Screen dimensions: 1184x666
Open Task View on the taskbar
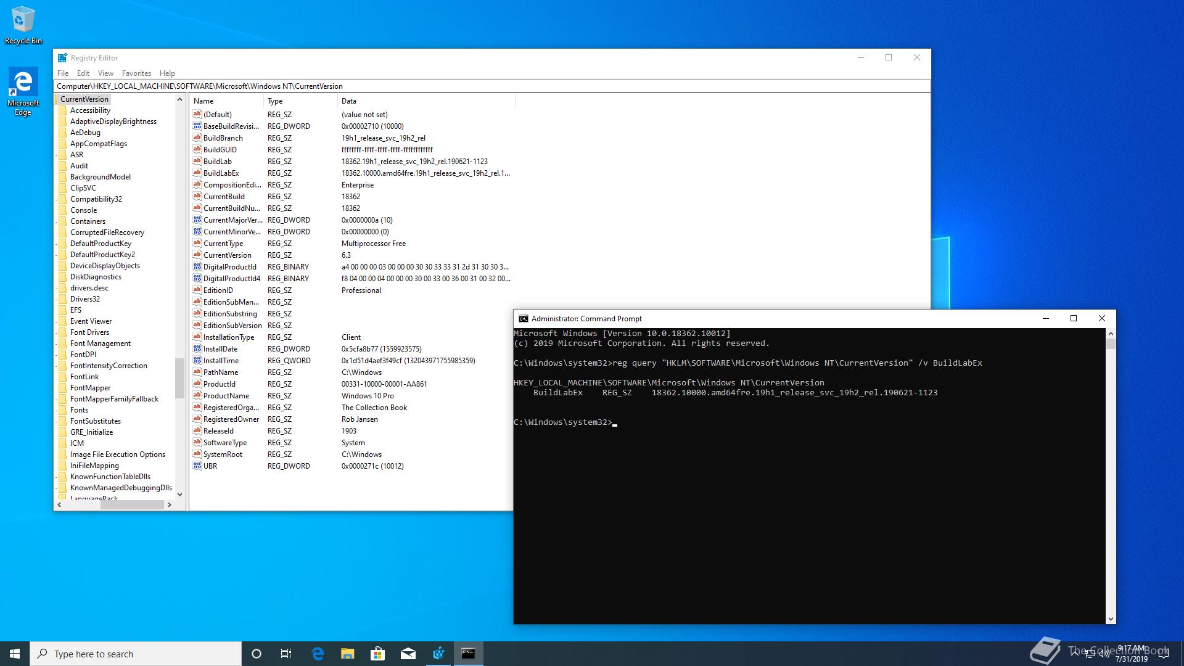[x=286, y=654]
